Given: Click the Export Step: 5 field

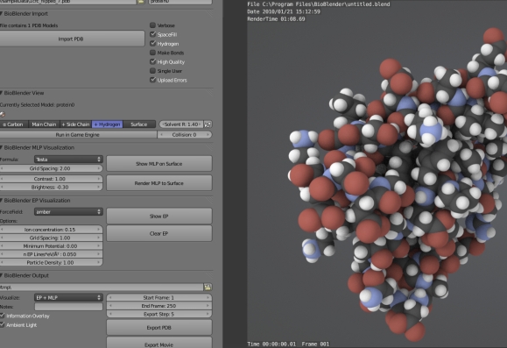Looking at the screenshot, I should point(159,315).
